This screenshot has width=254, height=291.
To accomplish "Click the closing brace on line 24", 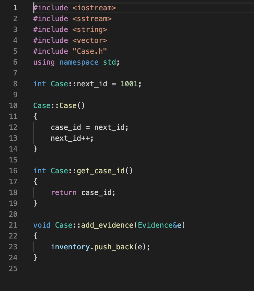I will 35,258.
